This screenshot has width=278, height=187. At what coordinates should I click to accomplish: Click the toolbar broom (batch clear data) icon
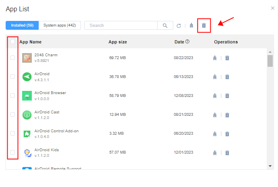(191, 25)
